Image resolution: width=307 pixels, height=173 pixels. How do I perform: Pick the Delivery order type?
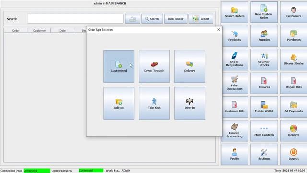pos(189,66)
